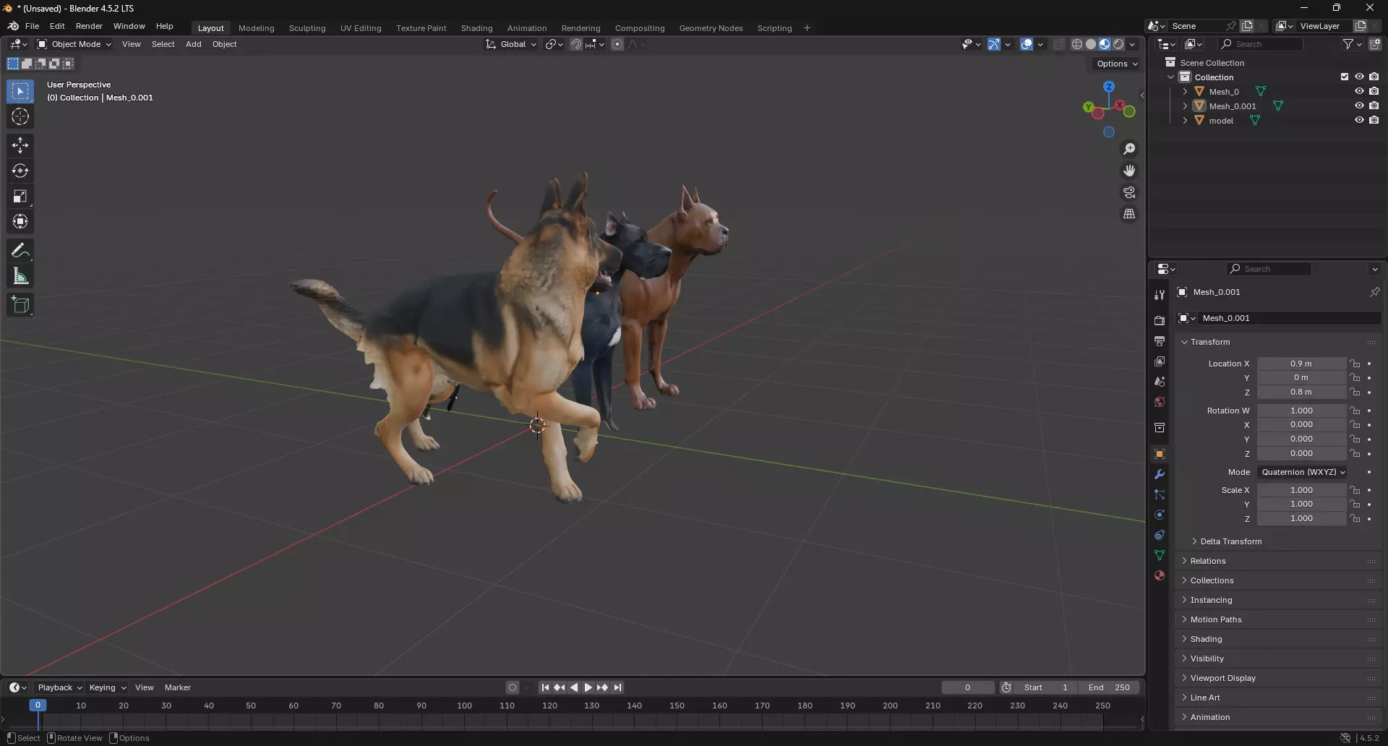
Task: Activate the Transform tool
Action: [x=20, y=222]
